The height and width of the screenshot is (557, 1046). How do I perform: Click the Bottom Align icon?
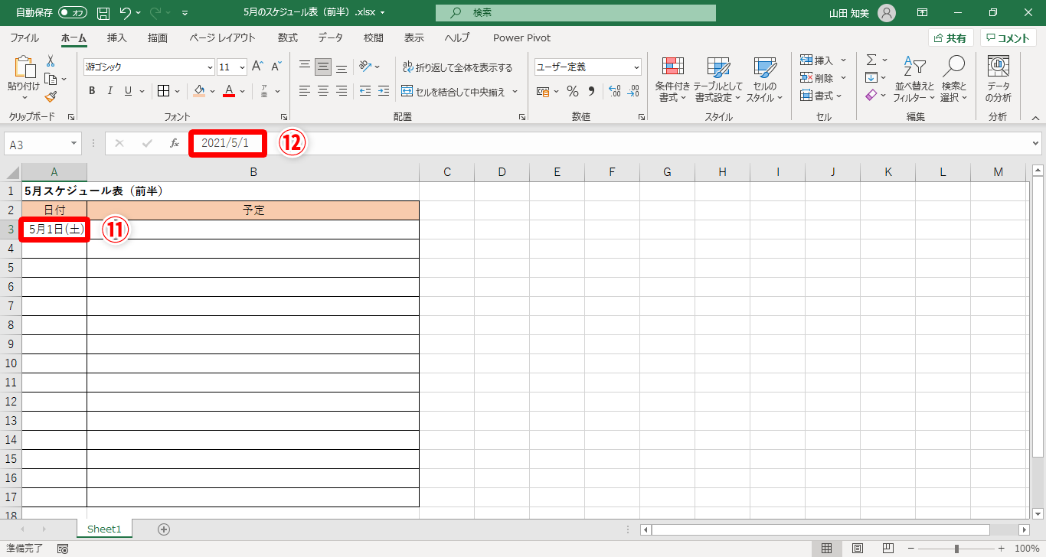(342, 67)
